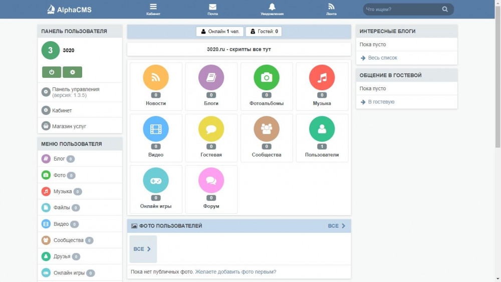Open Фотоальбомы camera icon
The height and width of the screenshot is (282, 501).
[x=267, y=77]
